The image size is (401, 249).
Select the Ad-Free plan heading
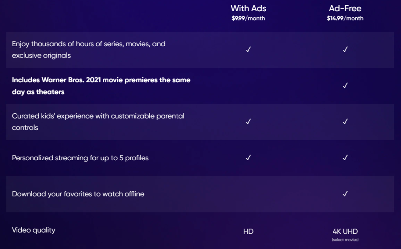(345, 8)
